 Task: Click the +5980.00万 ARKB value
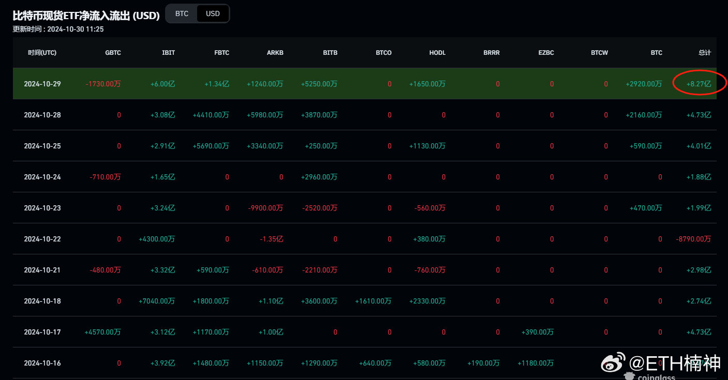[265, 115]
